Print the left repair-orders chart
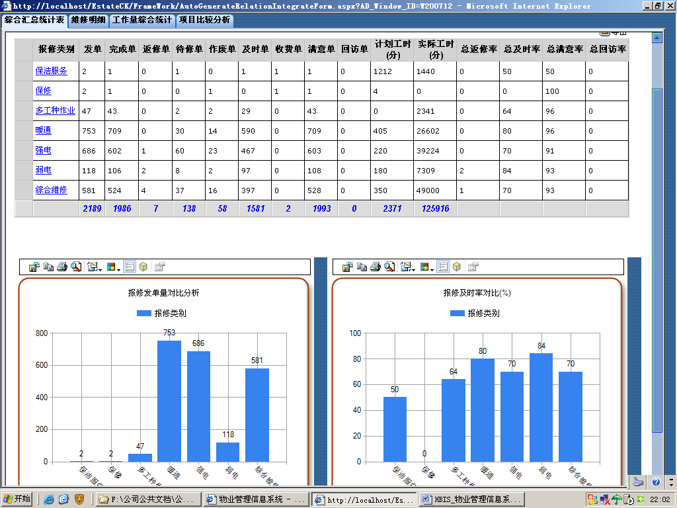Screen dimensions: 677x508 coord(62,267)
